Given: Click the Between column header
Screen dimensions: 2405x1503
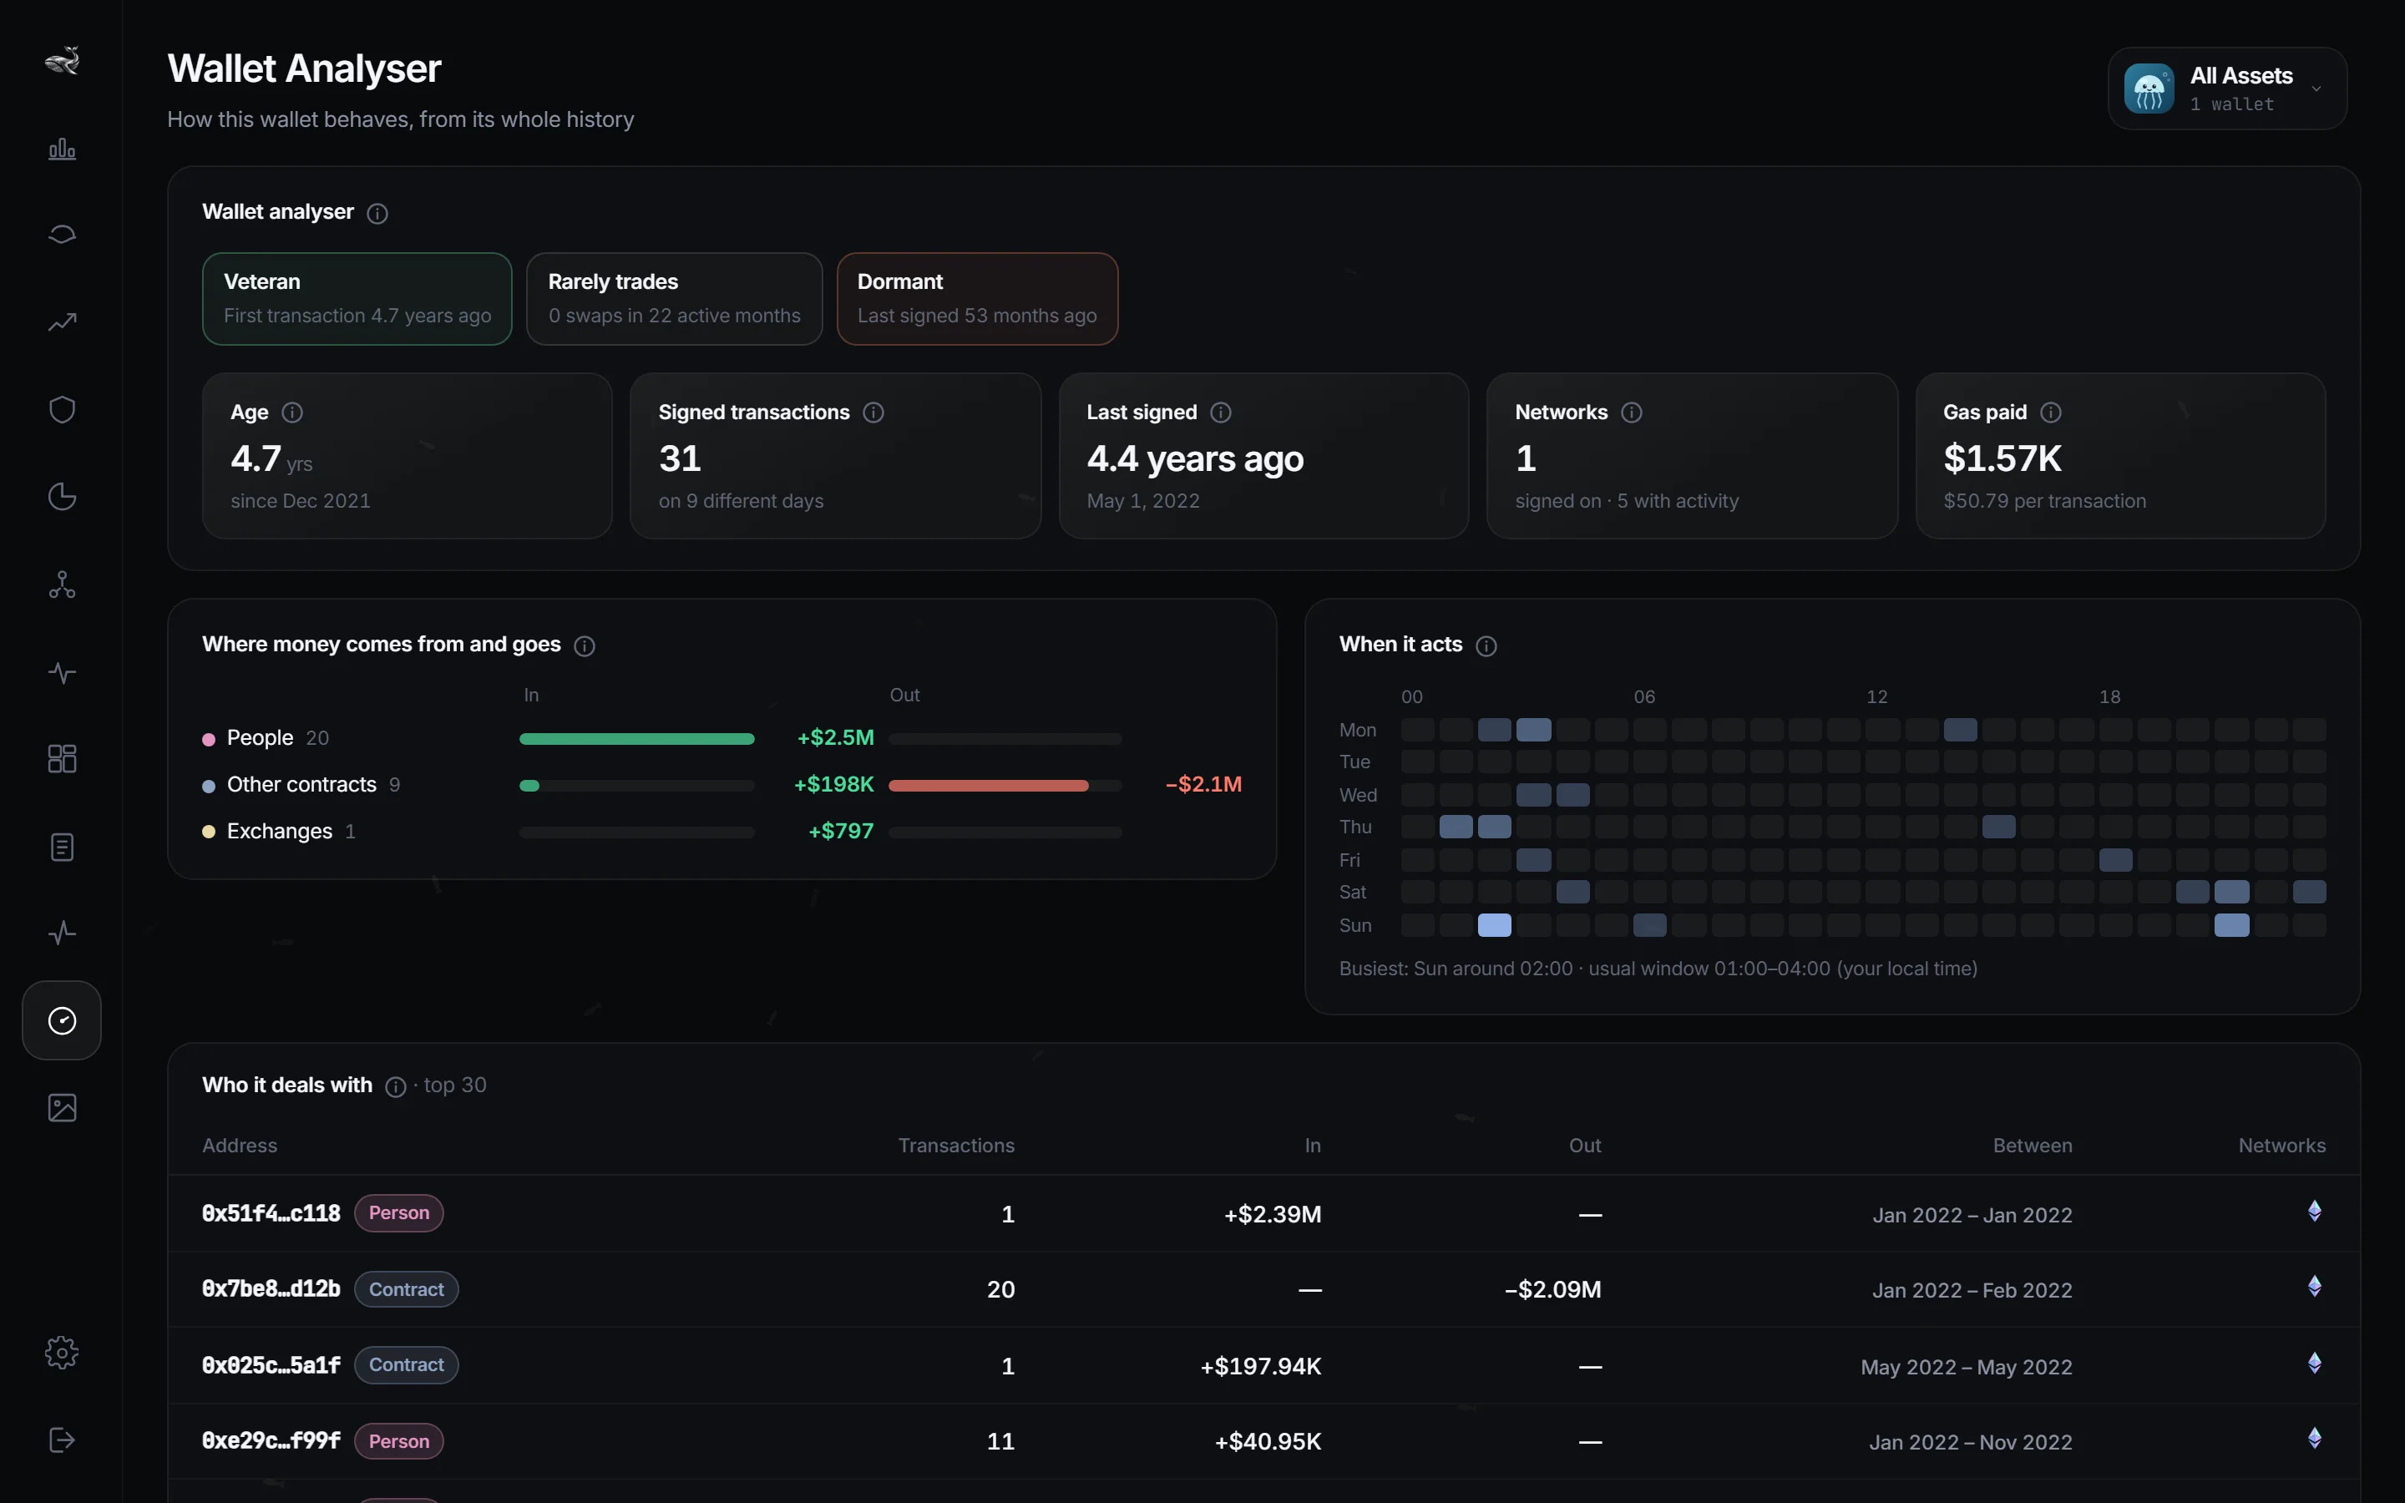Looking at the screenshot, I should 2033,1145.
